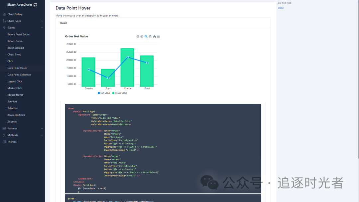Click the Basic link under On This Page
This screenshot has width=359, height=202.
tap(281, 8)
